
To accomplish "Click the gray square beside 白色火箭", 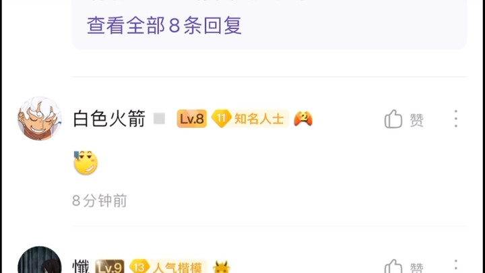I will tap(159, 119).
